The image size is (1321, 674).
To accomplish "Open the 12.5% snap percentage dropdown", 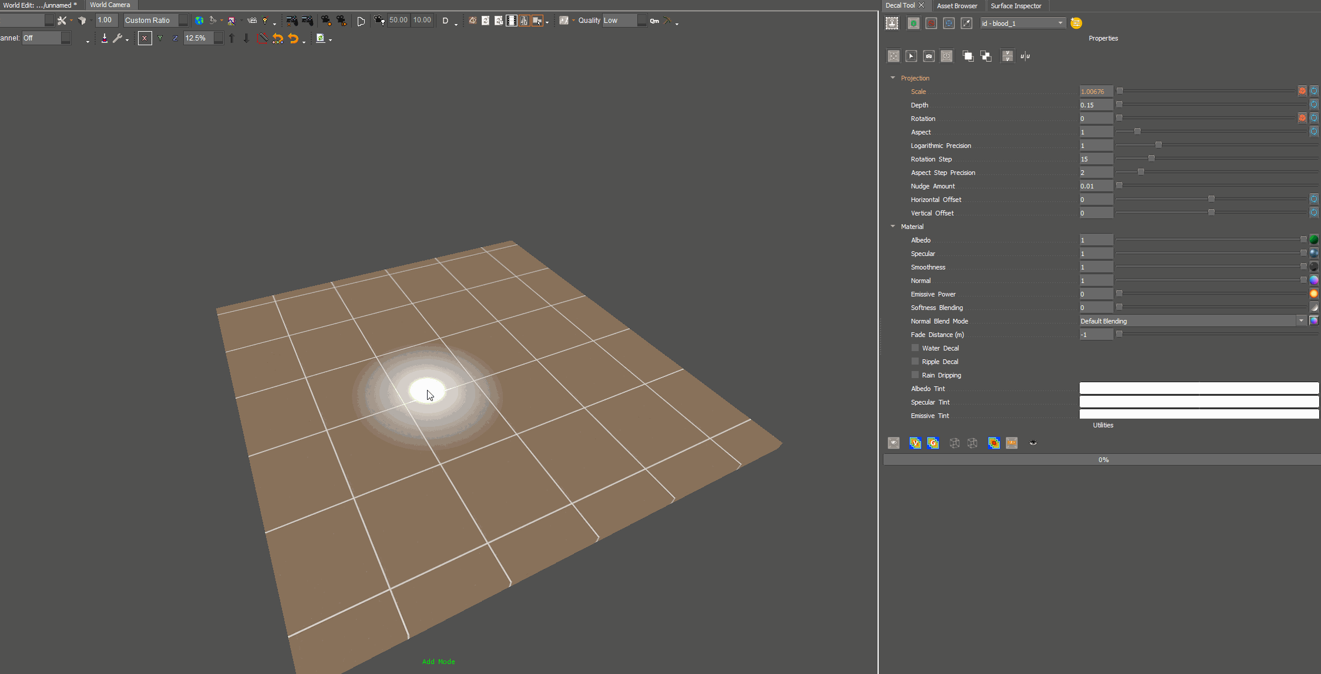I will coord(203,38).
